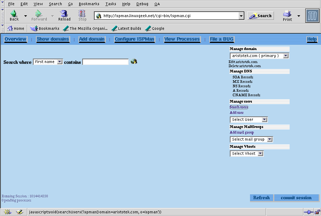This screenshot has height=216, width=321.
Task: Click the Search users link
Action: click(x=239, y=107)
